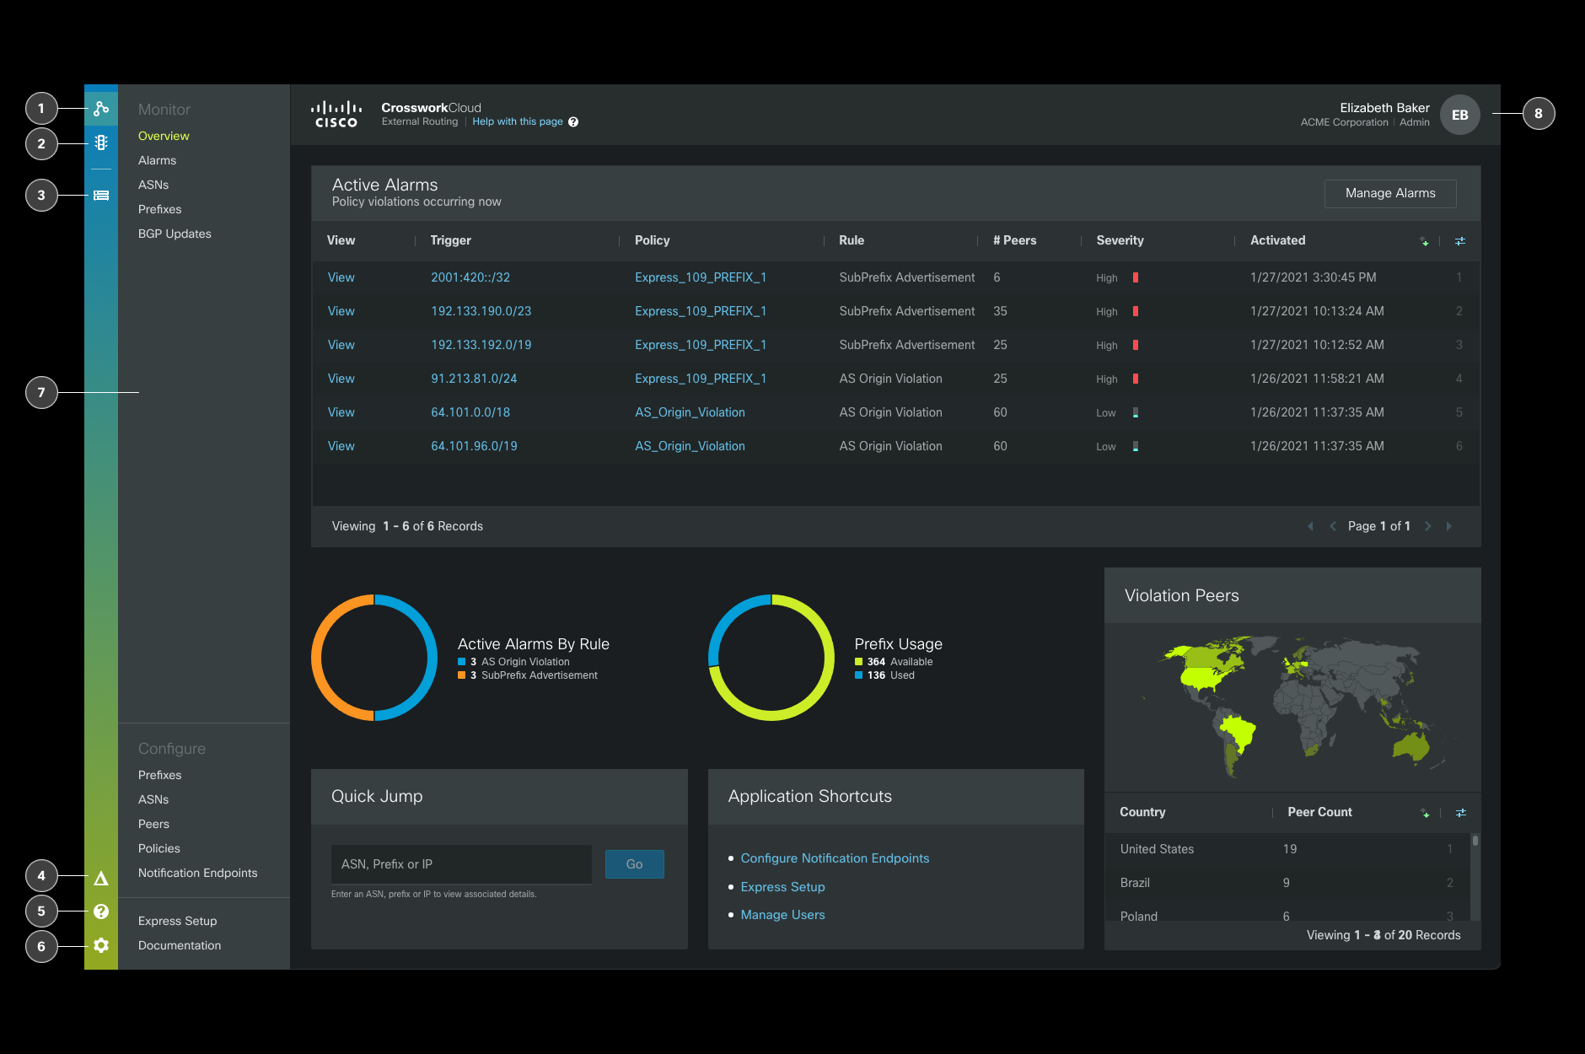This screenshot has height=1054, width=1585.
Task: Go to previous page of Active Alarms
Action: [1333, 526]
